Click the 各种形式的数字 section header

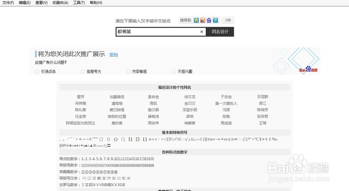click(x=175, y=152)
